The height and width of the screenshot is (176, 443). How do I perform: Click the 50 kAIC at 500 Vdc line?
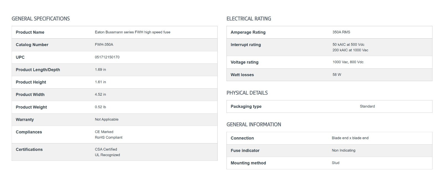pos(348,45)
